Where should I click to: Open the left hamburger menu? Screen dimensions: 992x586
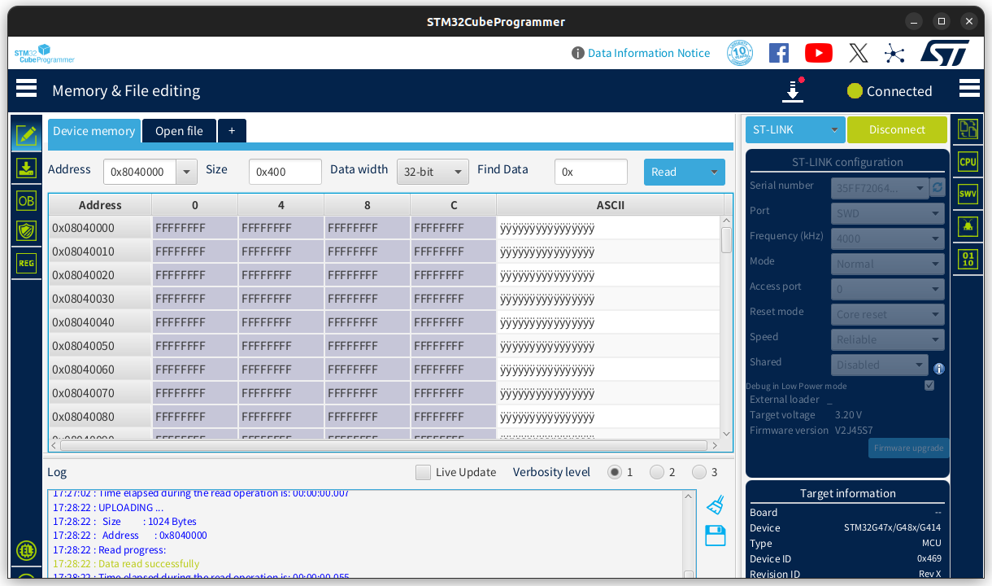(x=26, y=88)
